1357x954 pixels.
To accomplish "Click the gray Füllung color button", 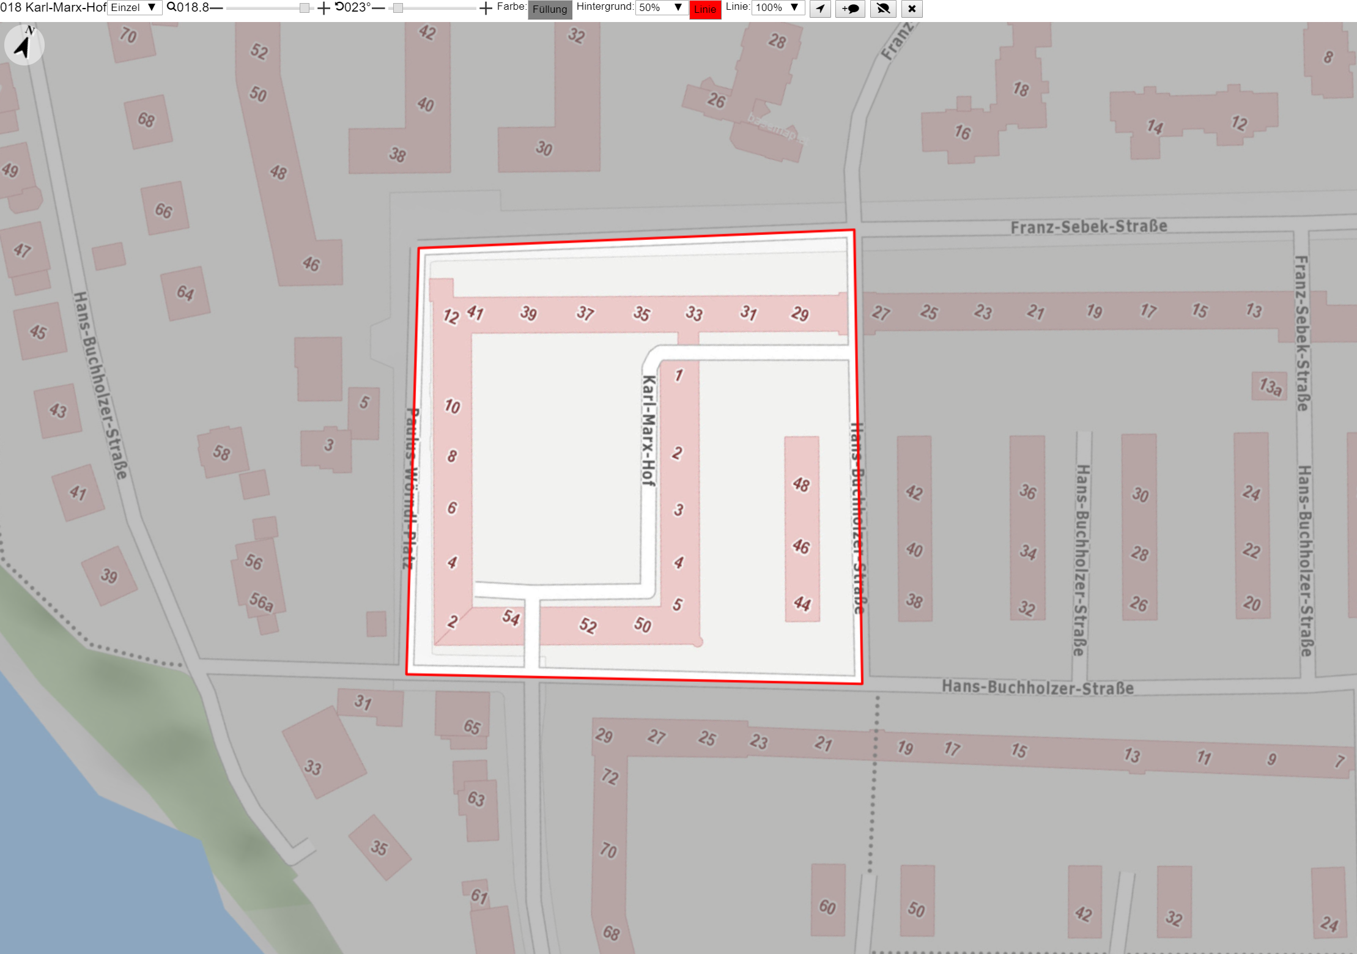I will tap(550, 9).
